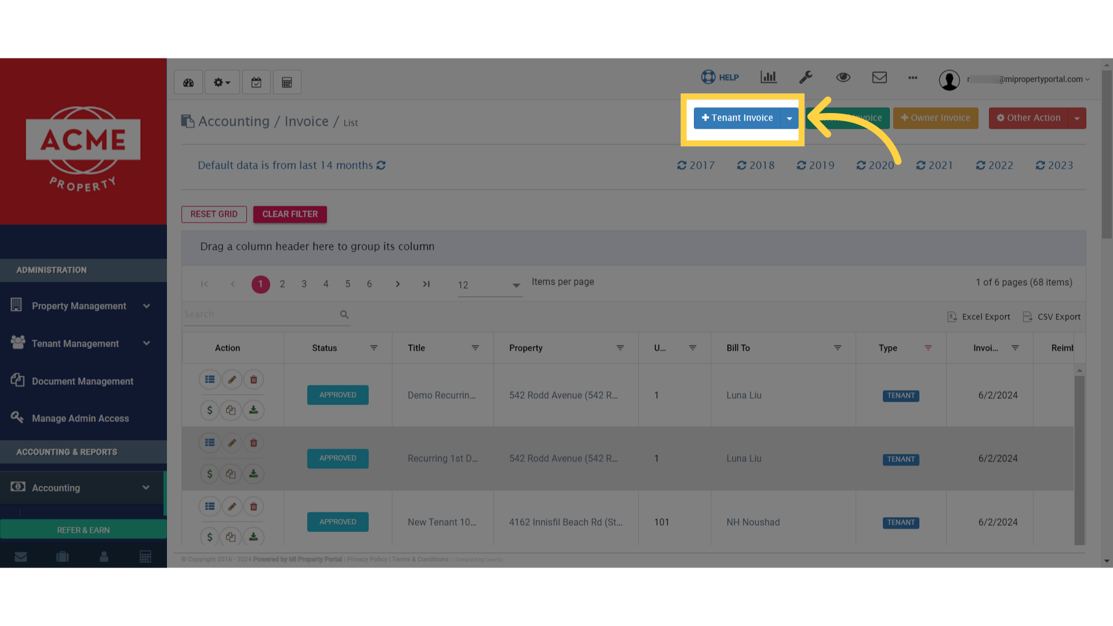Open the reports chart icon
Image resolution: width=1113 pixels, height=626 pixels.
(x=768, y=77)
